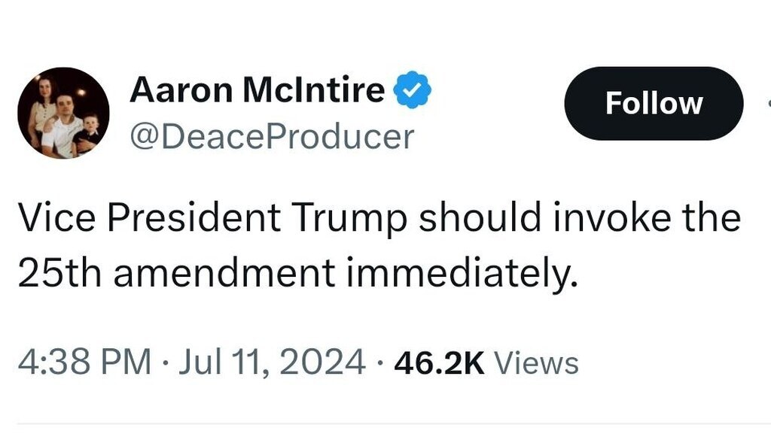Click the man in the profile photo

63,120
